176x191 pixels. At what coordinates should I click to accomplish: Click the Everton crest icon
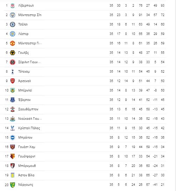(13, 100)
